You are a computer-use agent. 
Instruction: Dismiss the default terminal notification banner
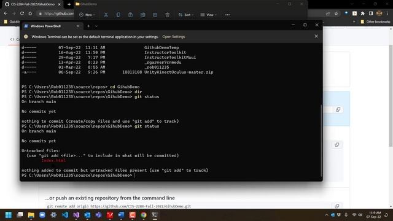tap(316, 36)
